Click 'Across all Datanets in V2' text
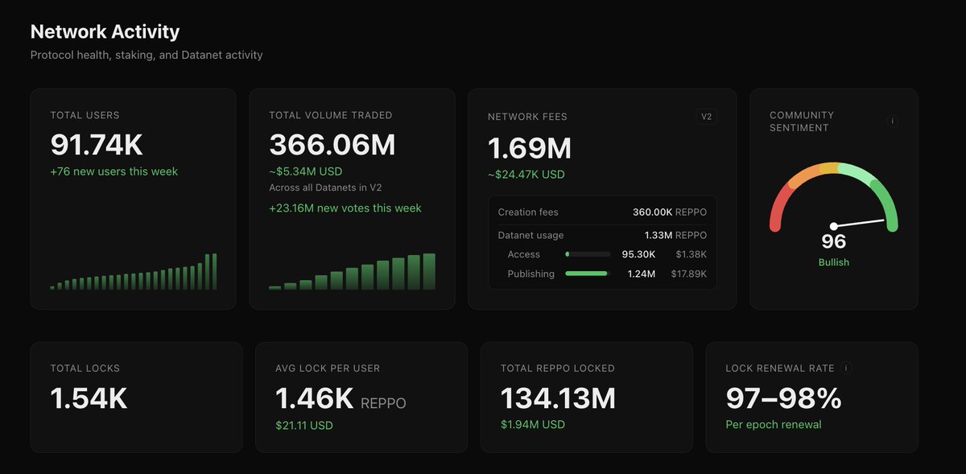The width and height of the screenshot is (966, 474). [325, 188]
